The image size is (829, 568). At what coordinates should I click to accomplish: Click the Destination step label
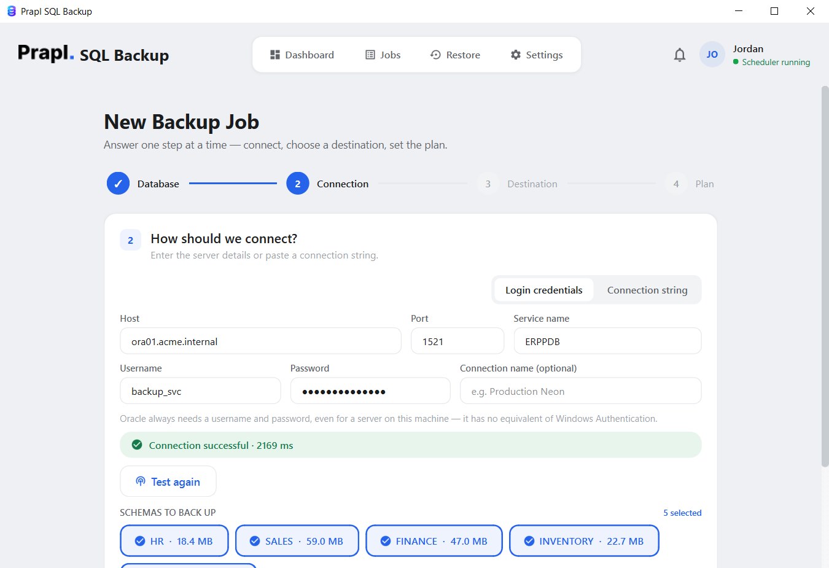click(532, 184)
